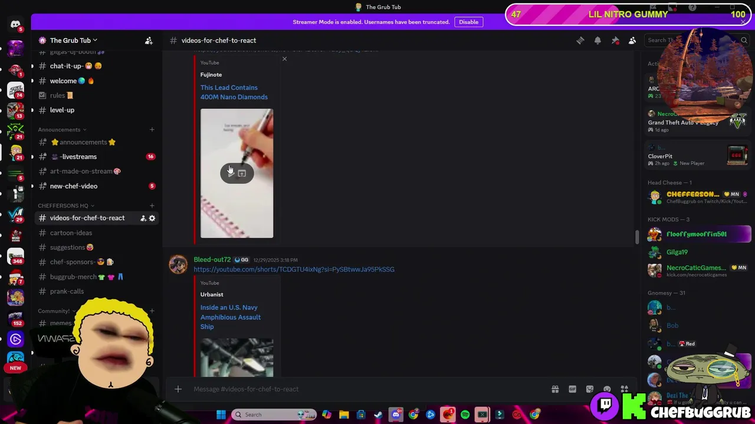The width and height of the screenshot is (755, 424).
Task: Collapse the Announcements category
Action: (62, 130)
